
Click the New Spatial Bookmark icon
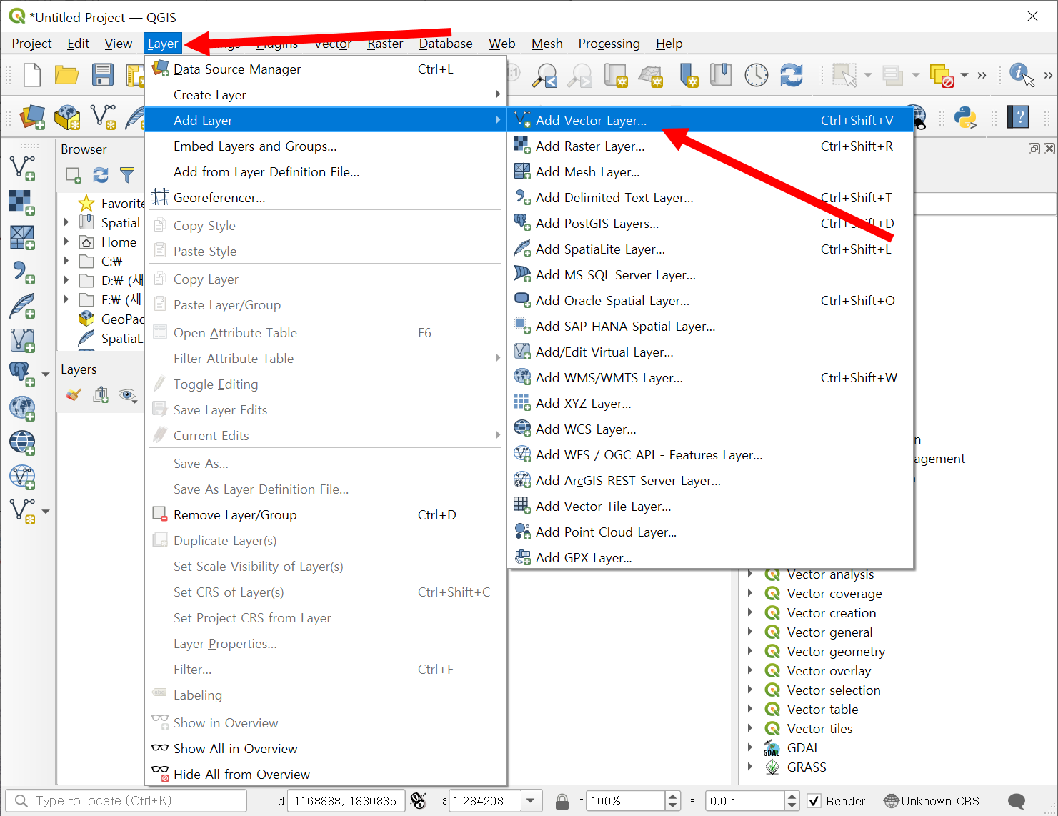coord(688,75)
